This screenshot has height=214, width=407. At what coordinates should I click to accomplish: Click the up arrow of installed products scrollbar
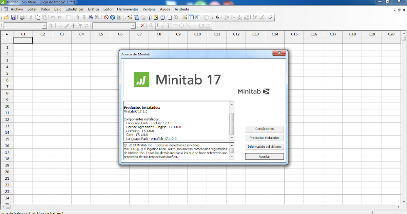pyautogui.click(x=232, y=104)
